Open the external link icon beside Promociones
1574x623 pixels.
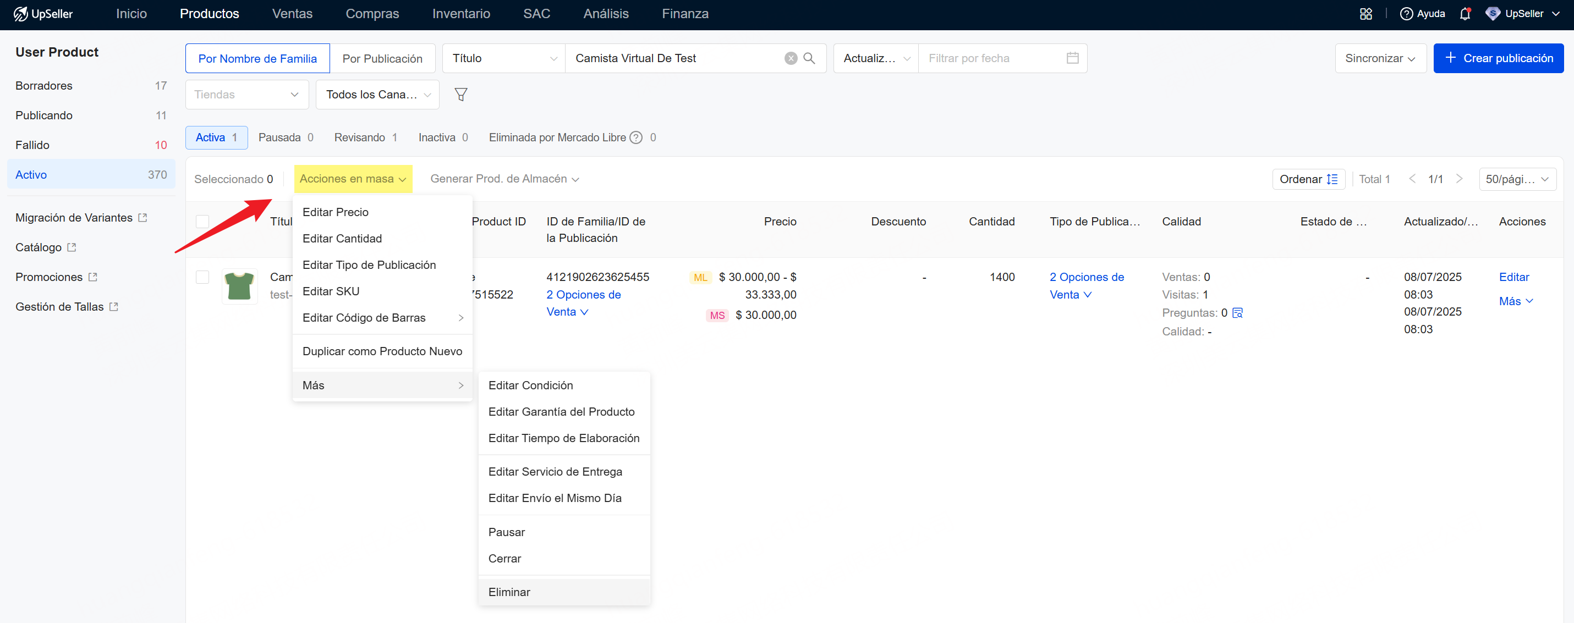click(x=93, y=277)
